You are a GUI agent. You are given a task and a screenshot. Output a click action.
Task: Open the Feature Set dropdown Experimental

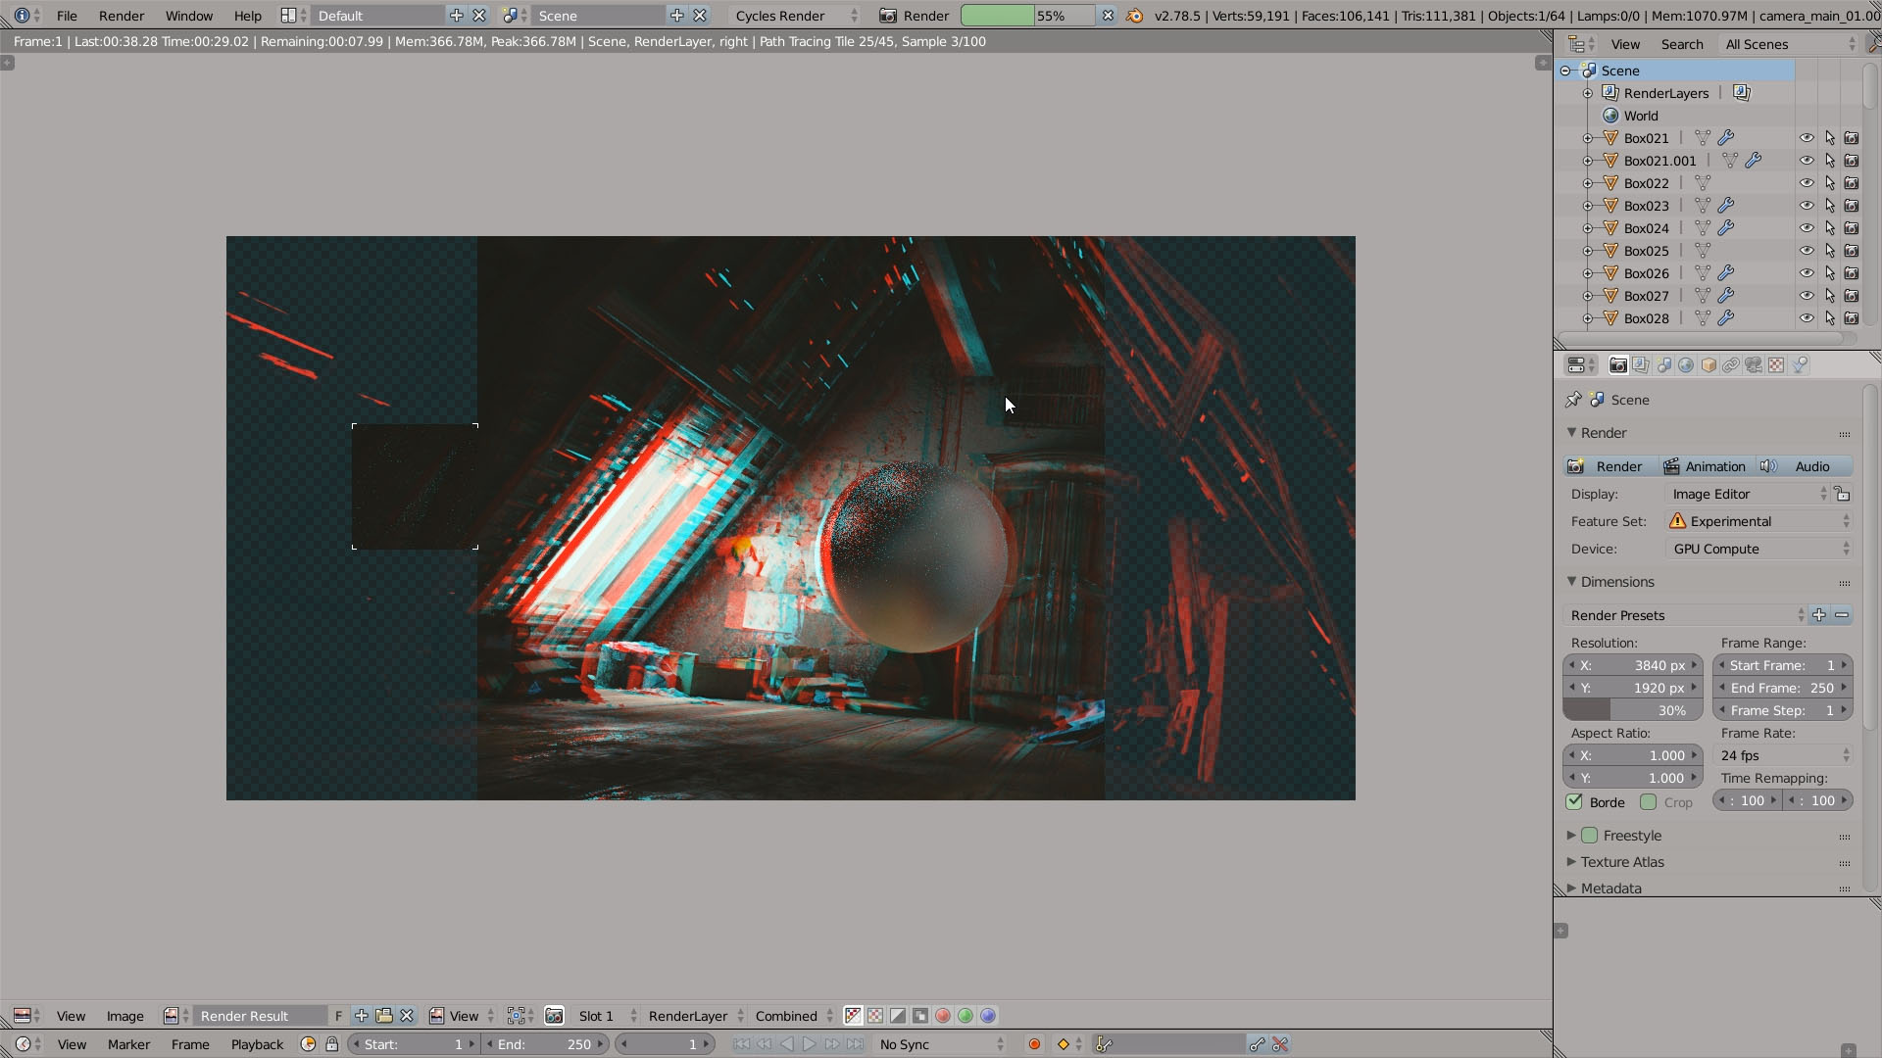pyautogui.click(x=1759, y=521)
